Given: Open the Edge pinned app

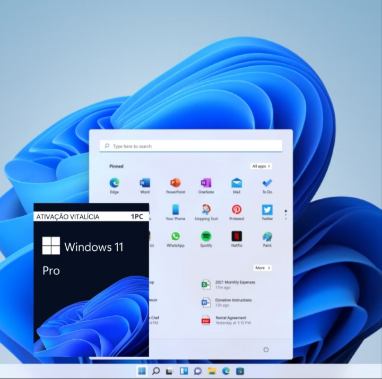Looking at the screenshot, I should pos(114,186).
